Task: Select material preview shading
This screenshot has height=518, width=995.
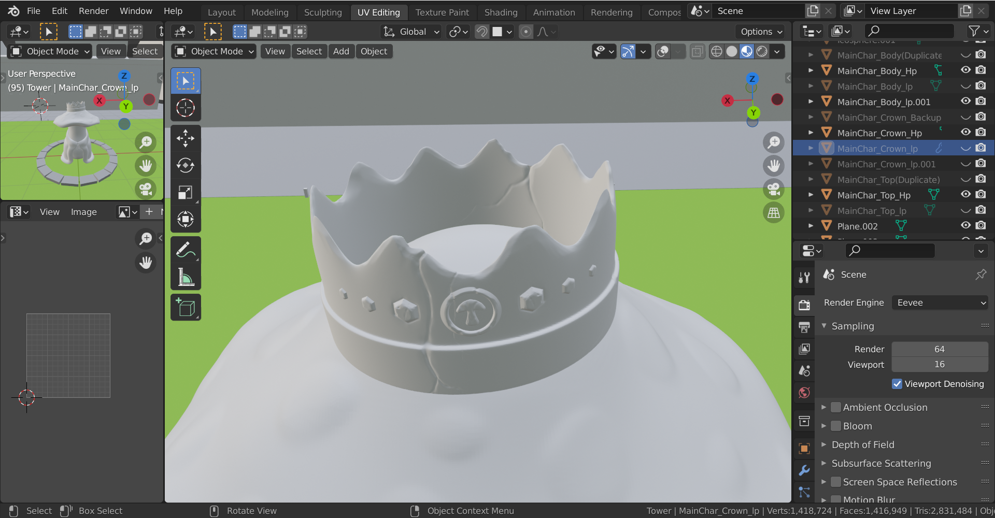Action: click(747, 51)
